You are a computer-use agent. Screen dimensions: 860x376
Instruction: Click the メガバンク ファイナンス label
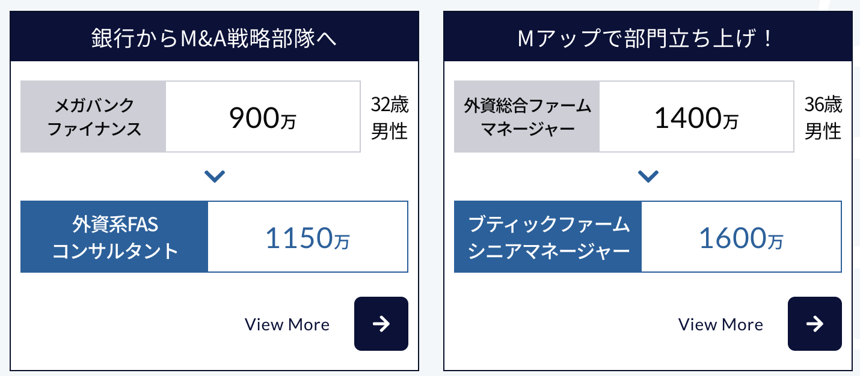point(93,117)
